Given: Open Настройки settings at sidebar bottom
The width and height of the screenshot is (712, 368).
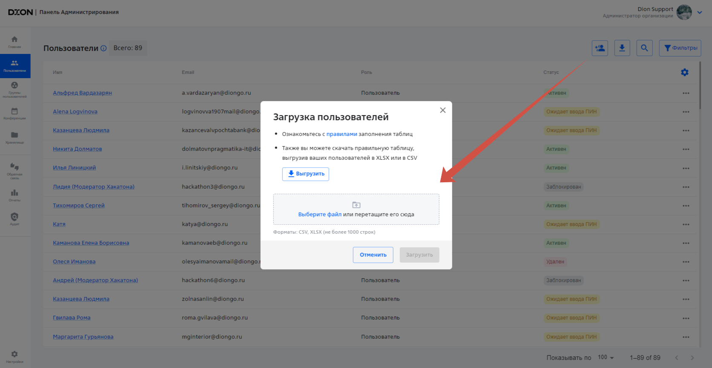Looking at the screenshot, I should point(14,357).
